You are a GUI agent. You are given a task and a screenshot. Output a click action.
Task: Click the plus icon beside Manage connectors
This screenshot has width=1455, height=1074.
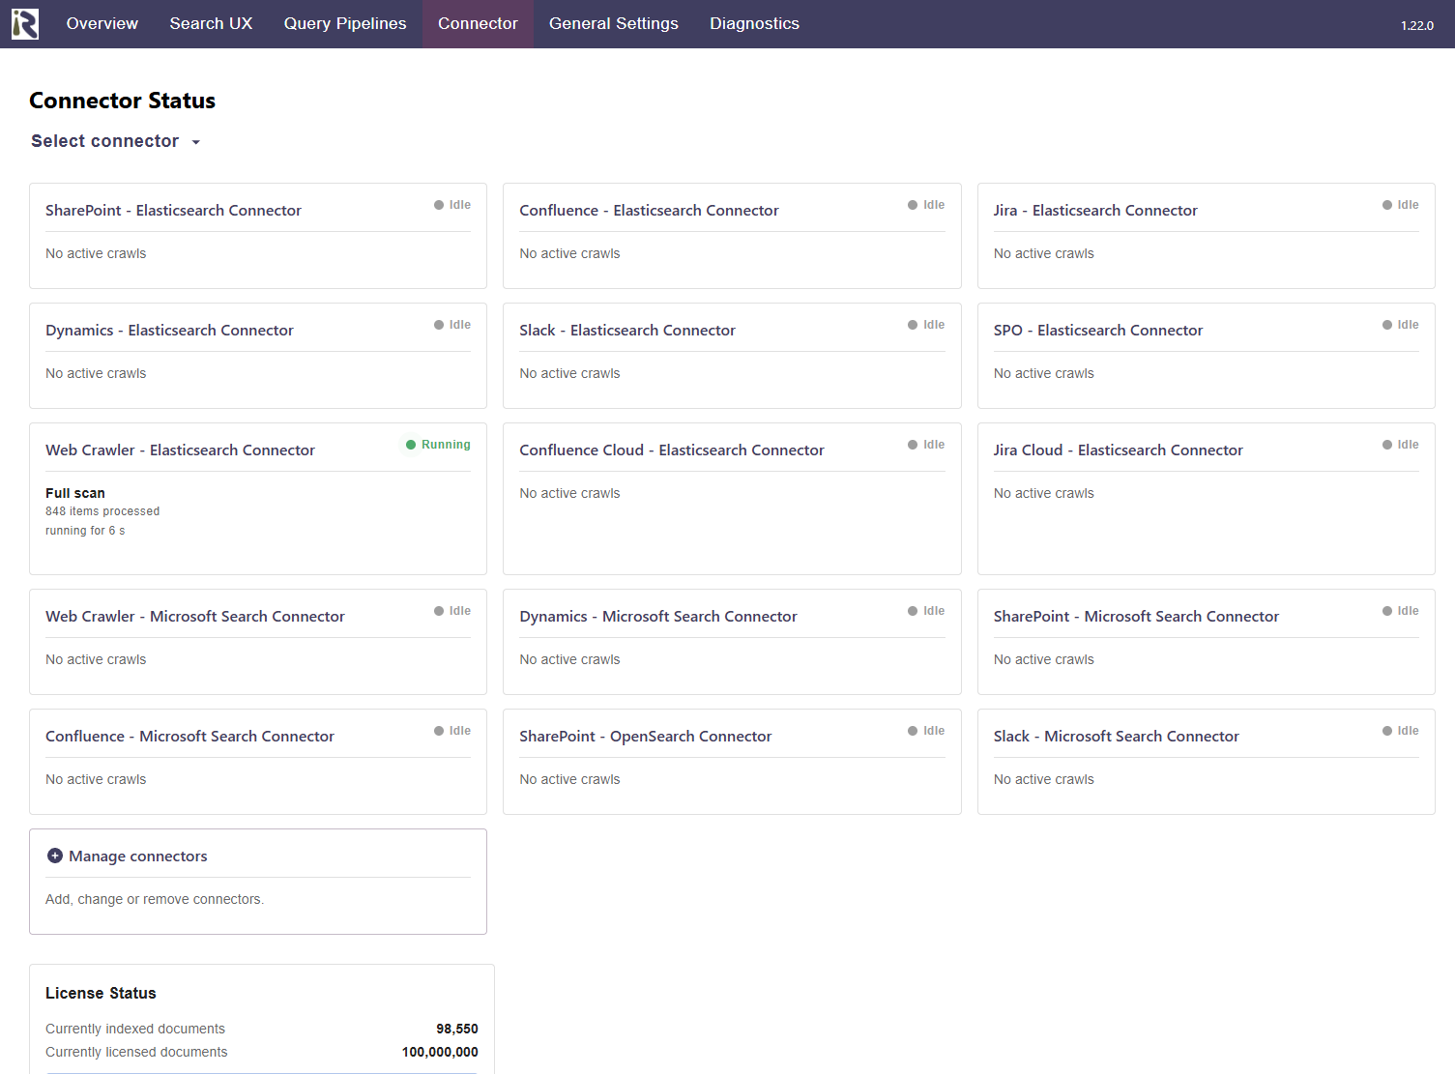(55, 856)
